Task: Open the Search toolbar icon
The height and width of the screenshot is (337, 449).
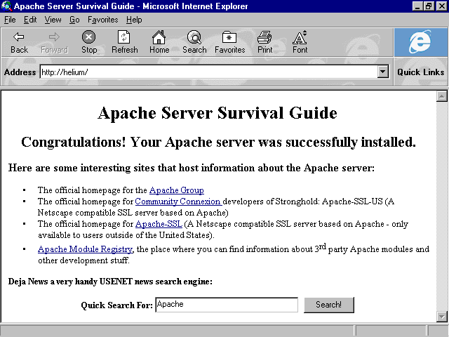Action: point(194,37)
